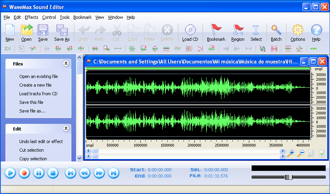Click the waveform icon with red loop arrows
Screen dimensions: 330x194
tap(33, 49)
